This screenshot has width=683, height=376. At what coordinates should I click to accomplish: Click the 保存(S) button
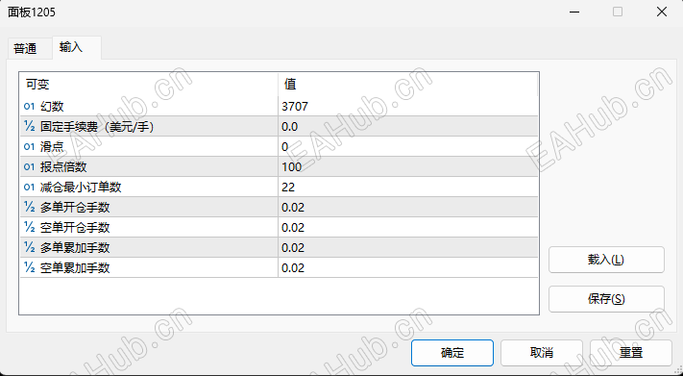pyautogui.click(x=606, y=299)
